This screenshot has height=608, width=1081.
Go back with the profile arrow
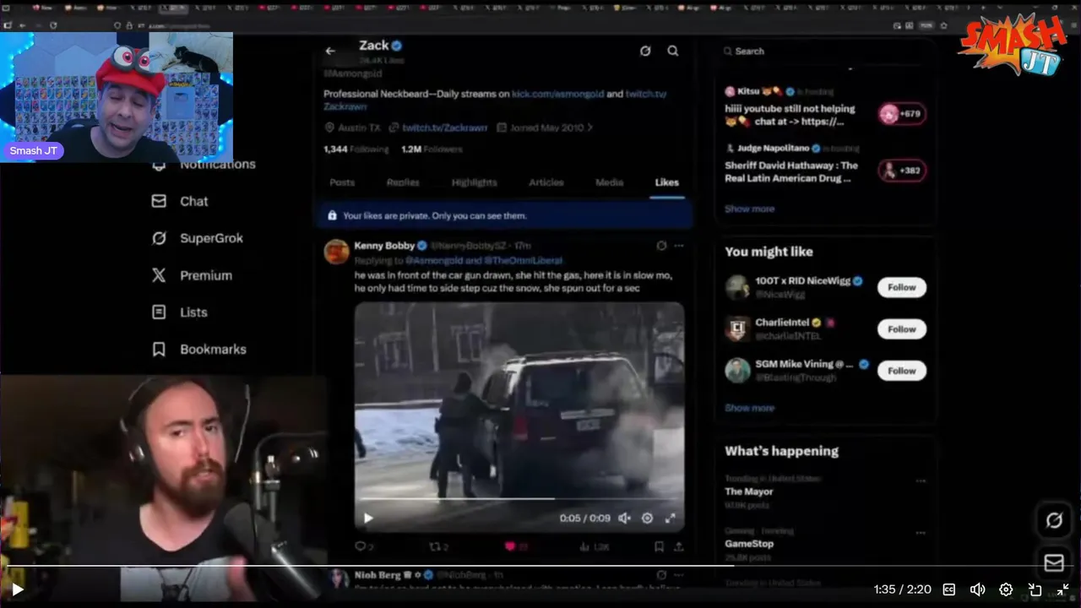click(330, 51)
